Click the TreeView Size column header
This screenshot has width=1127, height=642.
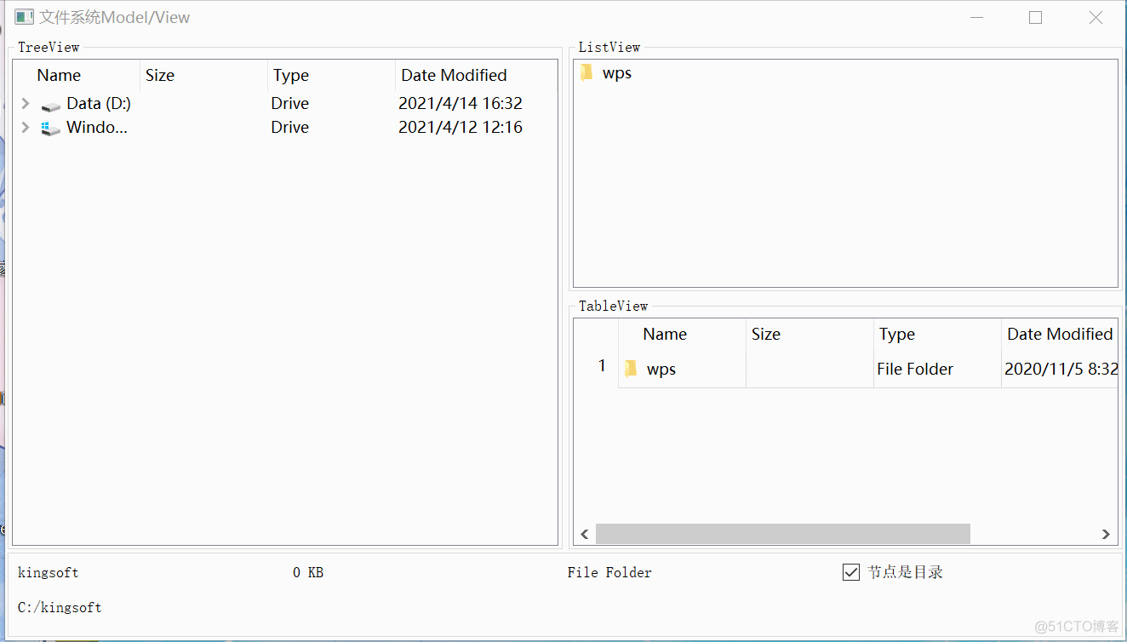tap(203, 75)
